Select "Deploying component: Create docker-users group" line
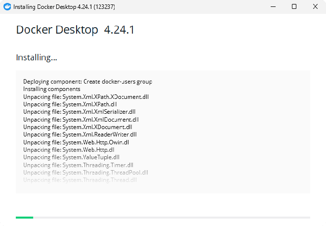This screenshot has height=226, width=326. pyautogui.click(x=87, y=82)
